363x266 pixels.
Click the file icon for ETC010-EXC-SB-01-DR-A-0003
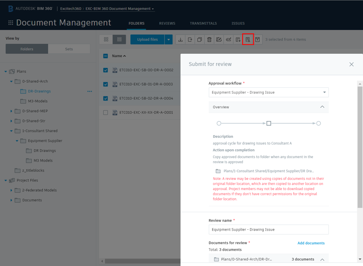[115, 84]
